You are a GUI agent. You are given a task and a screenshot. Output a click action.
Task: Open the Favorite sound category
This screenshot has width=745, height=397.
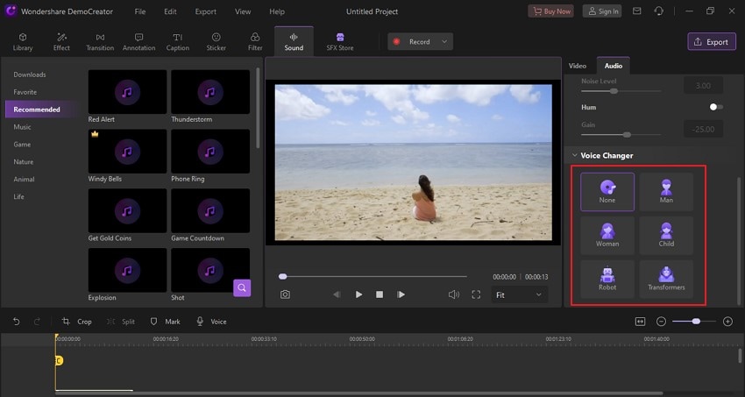[x=25, y=92]
